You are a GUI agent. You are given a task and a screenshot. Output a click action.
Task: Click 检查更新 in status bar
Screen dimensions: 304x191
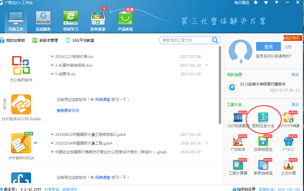[x=52, y=189]
